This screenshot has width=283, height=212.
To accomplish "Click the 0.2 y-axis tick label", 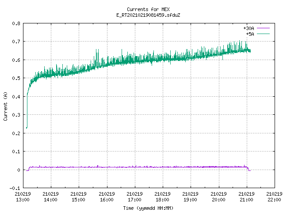I will (x=16, y=133).
